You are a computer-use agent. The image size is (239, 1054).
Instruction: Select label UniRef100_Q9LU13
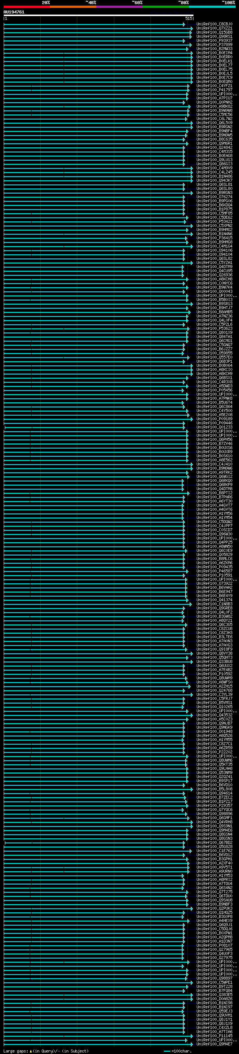point(214,160)
